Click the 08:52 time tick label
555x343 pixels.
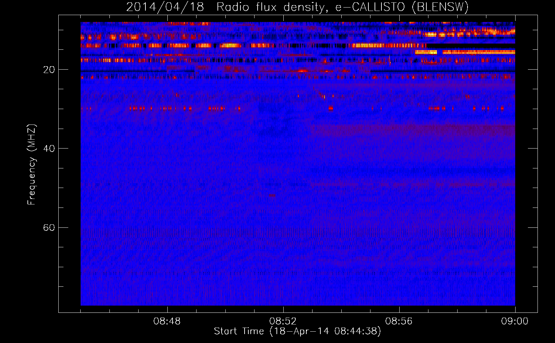pyautogui.click(x=283, y=321)
